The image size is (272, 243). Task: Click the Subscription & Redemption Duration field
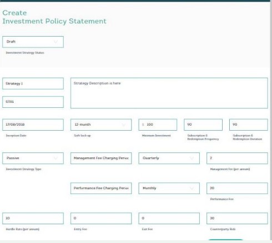tap(249, 125)
